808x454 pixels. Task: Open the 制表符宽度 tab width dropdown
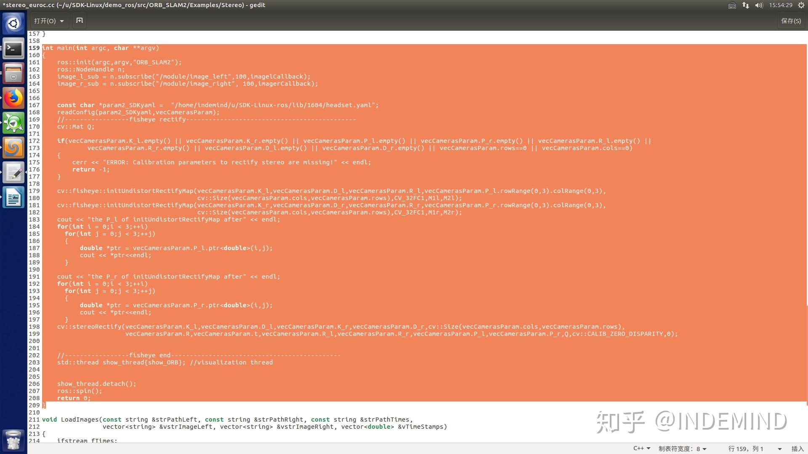point(682,449)
